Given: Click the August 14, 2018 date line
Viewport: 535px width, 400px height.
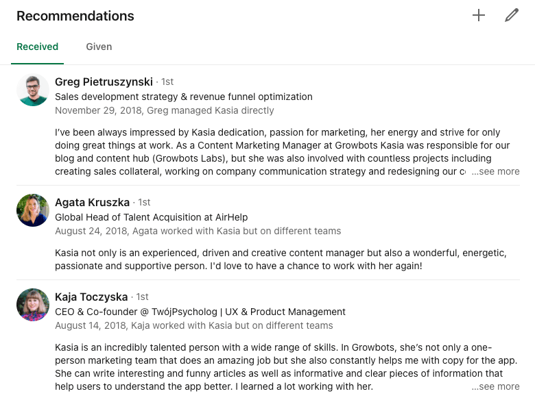Looking at the screenshot, I should coord(193,325).
